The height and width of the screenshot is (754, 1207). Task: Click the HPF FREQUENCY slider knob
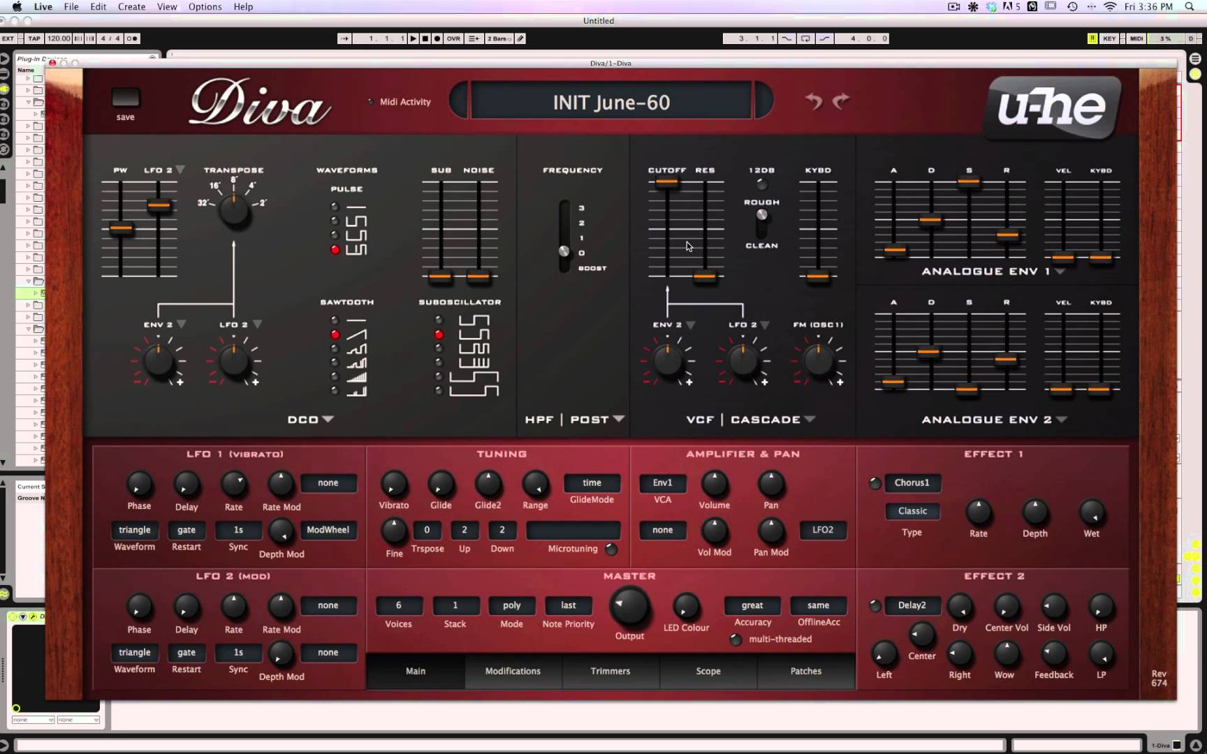coord(564,251)
